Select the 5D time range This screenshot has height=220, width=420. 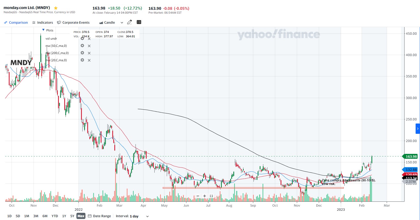18,216
